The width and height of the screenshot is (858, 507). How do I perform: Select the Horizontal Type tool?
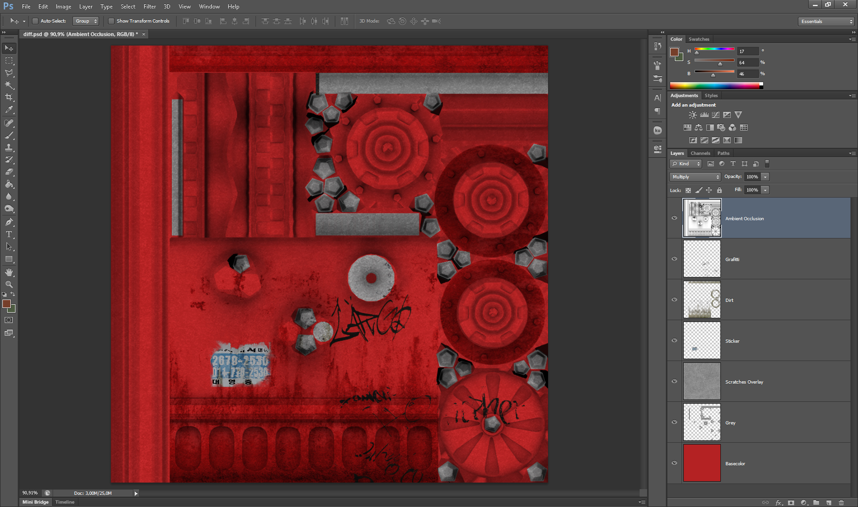[9, 234]
